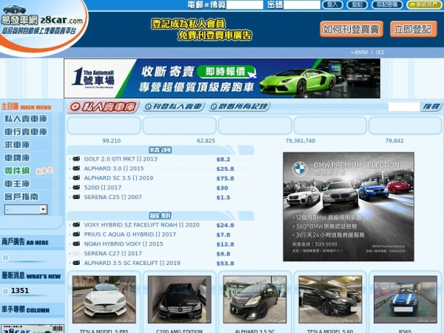Select the 刊登私人賣車 tab
444x333 pixels.
click(174, 107)
